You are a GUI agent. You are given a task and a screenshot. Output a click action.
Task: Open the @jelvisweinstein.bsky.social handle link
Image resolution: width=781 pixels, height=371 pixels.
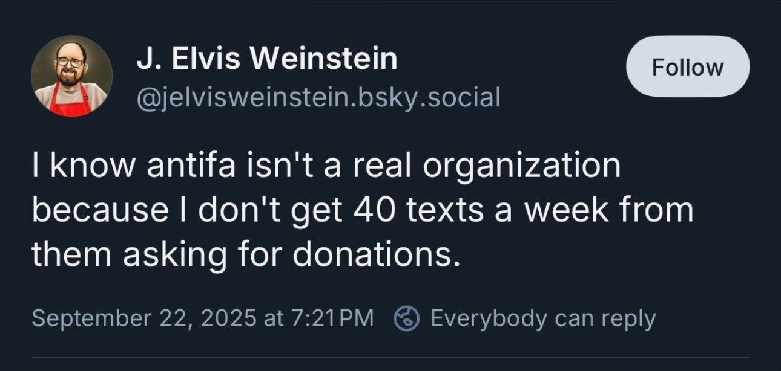[318, 97]
